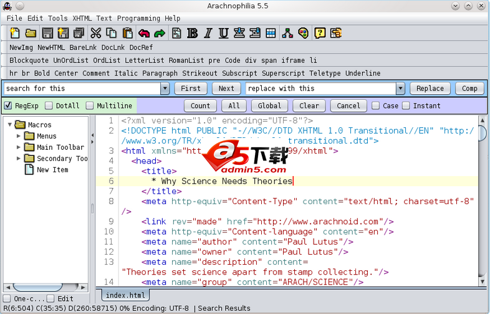Click the document structure icon
The width and height of the screenshot is (490, 314).
point(176,33)
